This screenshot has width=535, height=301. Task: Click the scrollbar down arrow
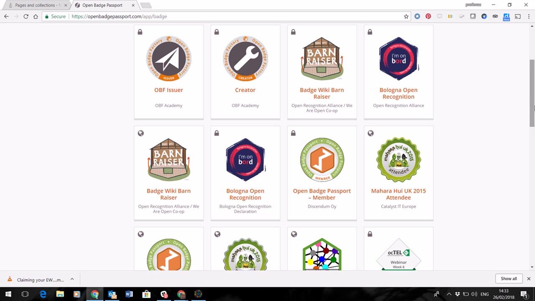(x=532, y=267)
